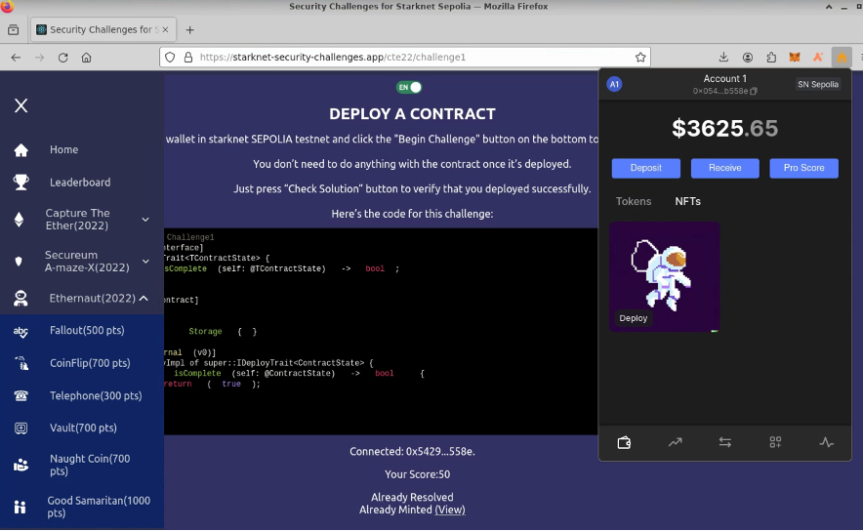Open the wallet dapps grid tab
The height and width of the screenshot is (531, 863).
775,442
